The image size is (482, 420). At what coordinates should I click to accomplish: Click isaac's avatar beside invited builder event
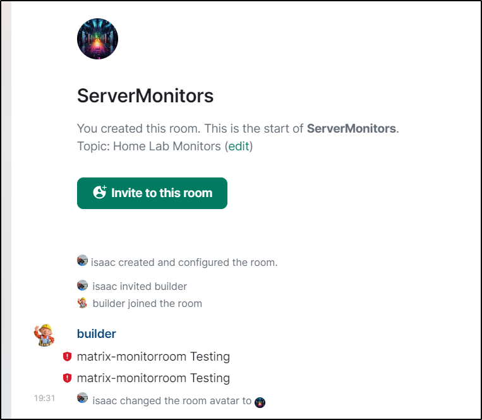click(x=82, y=285)
